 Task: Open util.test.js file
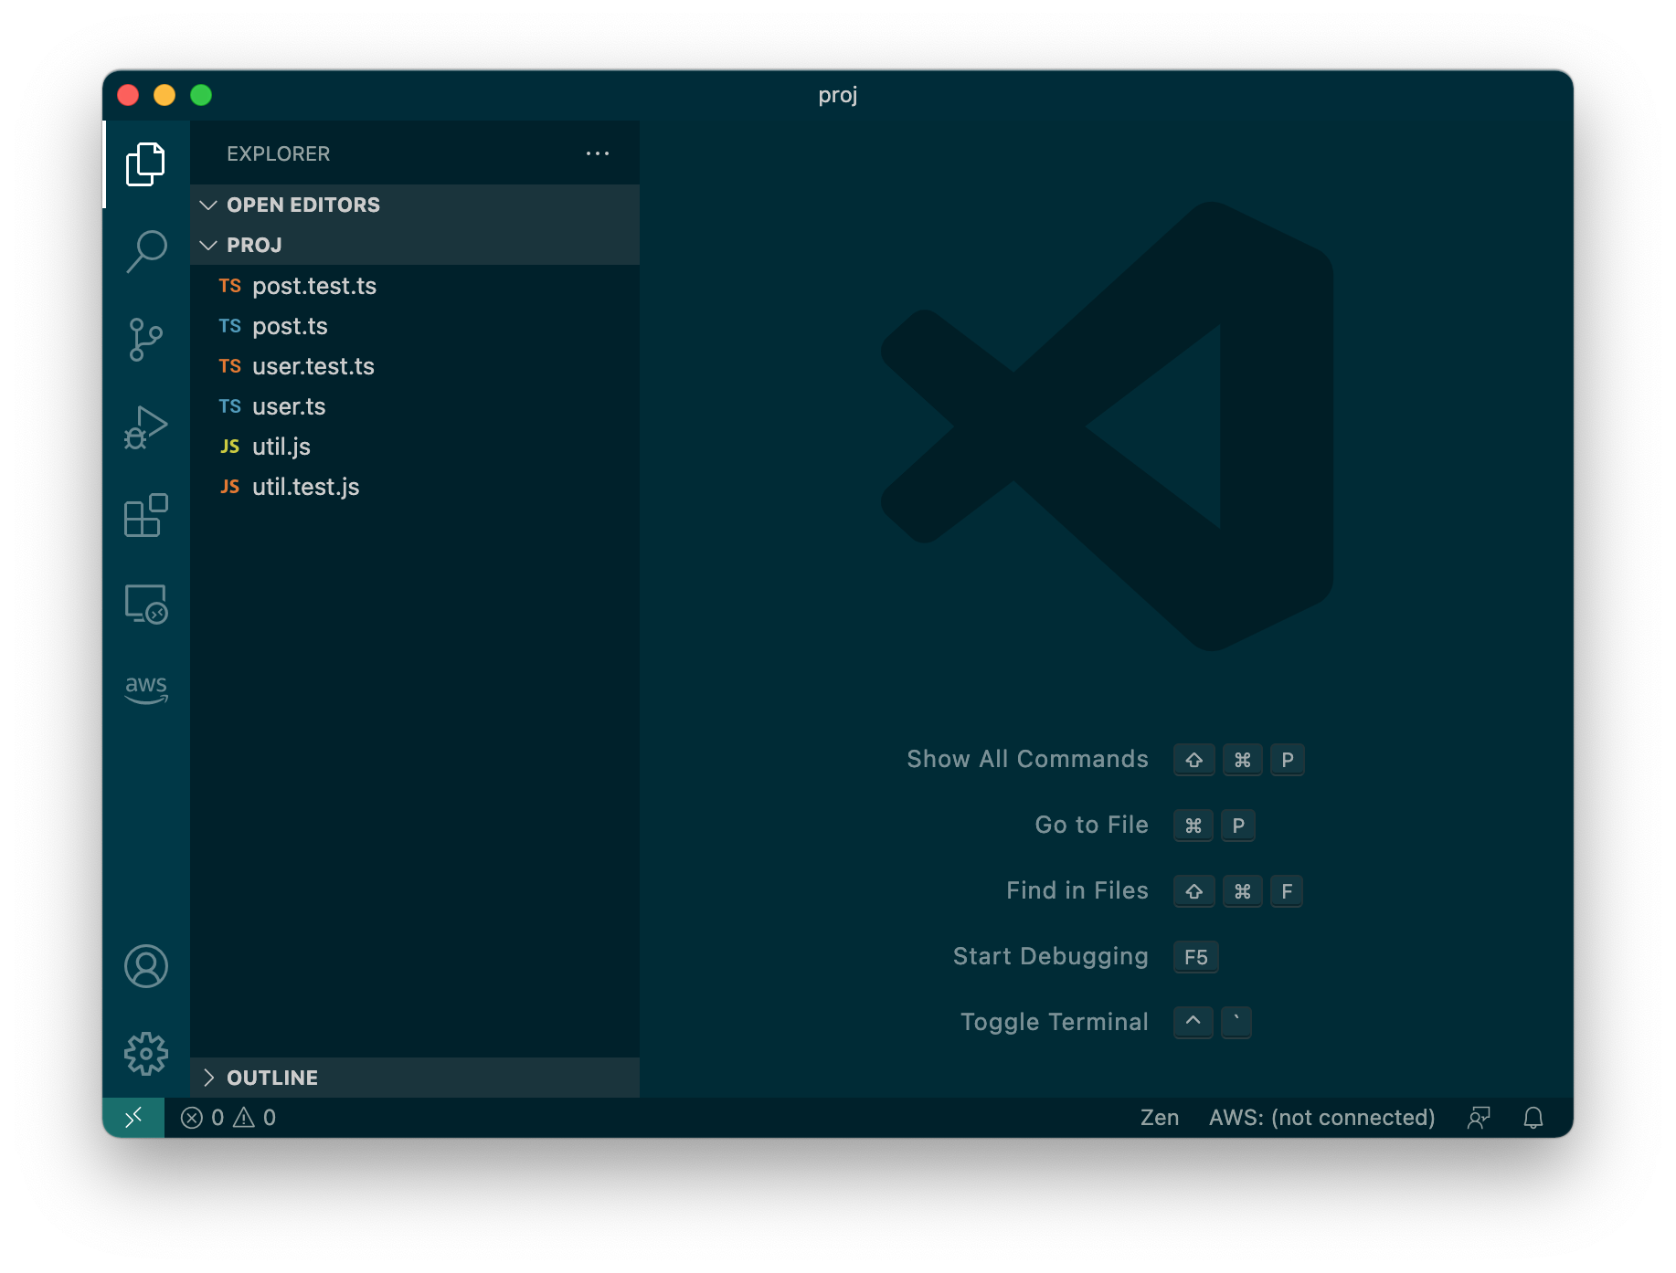[x=415, y=487]
